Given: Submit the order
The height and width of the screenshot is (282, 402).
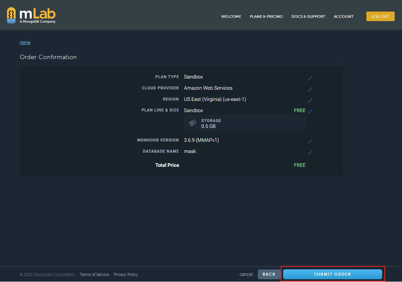Looking at the screenshot, I should click(x=332, y=274).
